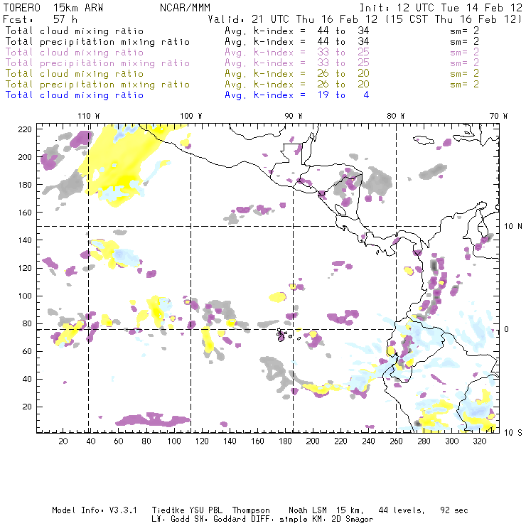Click the x-axis tick label '140'
This screenshot has width=526, height=526.
tap(230, 441)
